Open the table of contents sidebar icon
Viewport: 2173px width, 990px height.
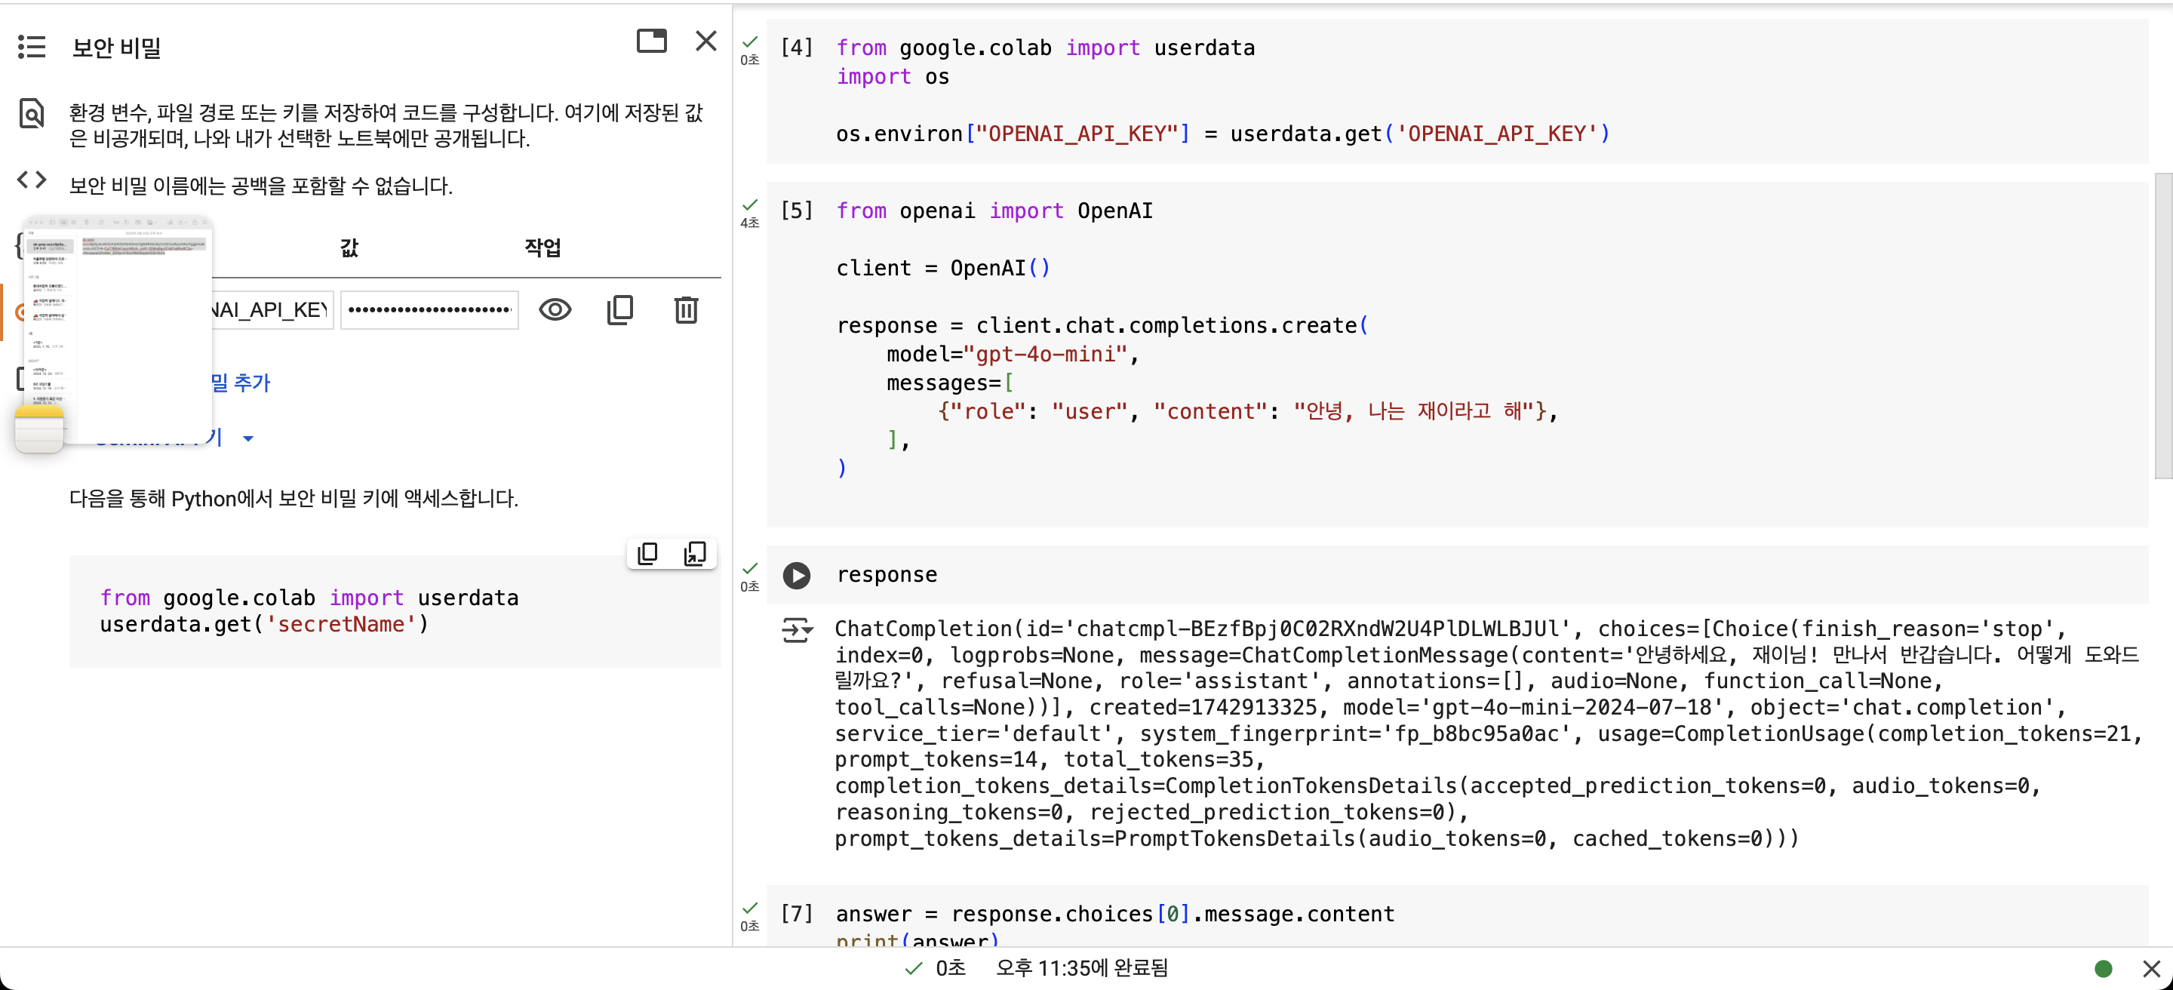(x=31, y=48)
